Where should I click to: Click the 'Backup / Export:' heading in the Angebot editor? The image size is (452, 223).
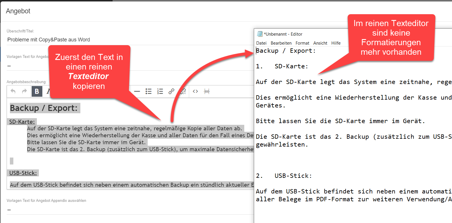coord(44,108)
